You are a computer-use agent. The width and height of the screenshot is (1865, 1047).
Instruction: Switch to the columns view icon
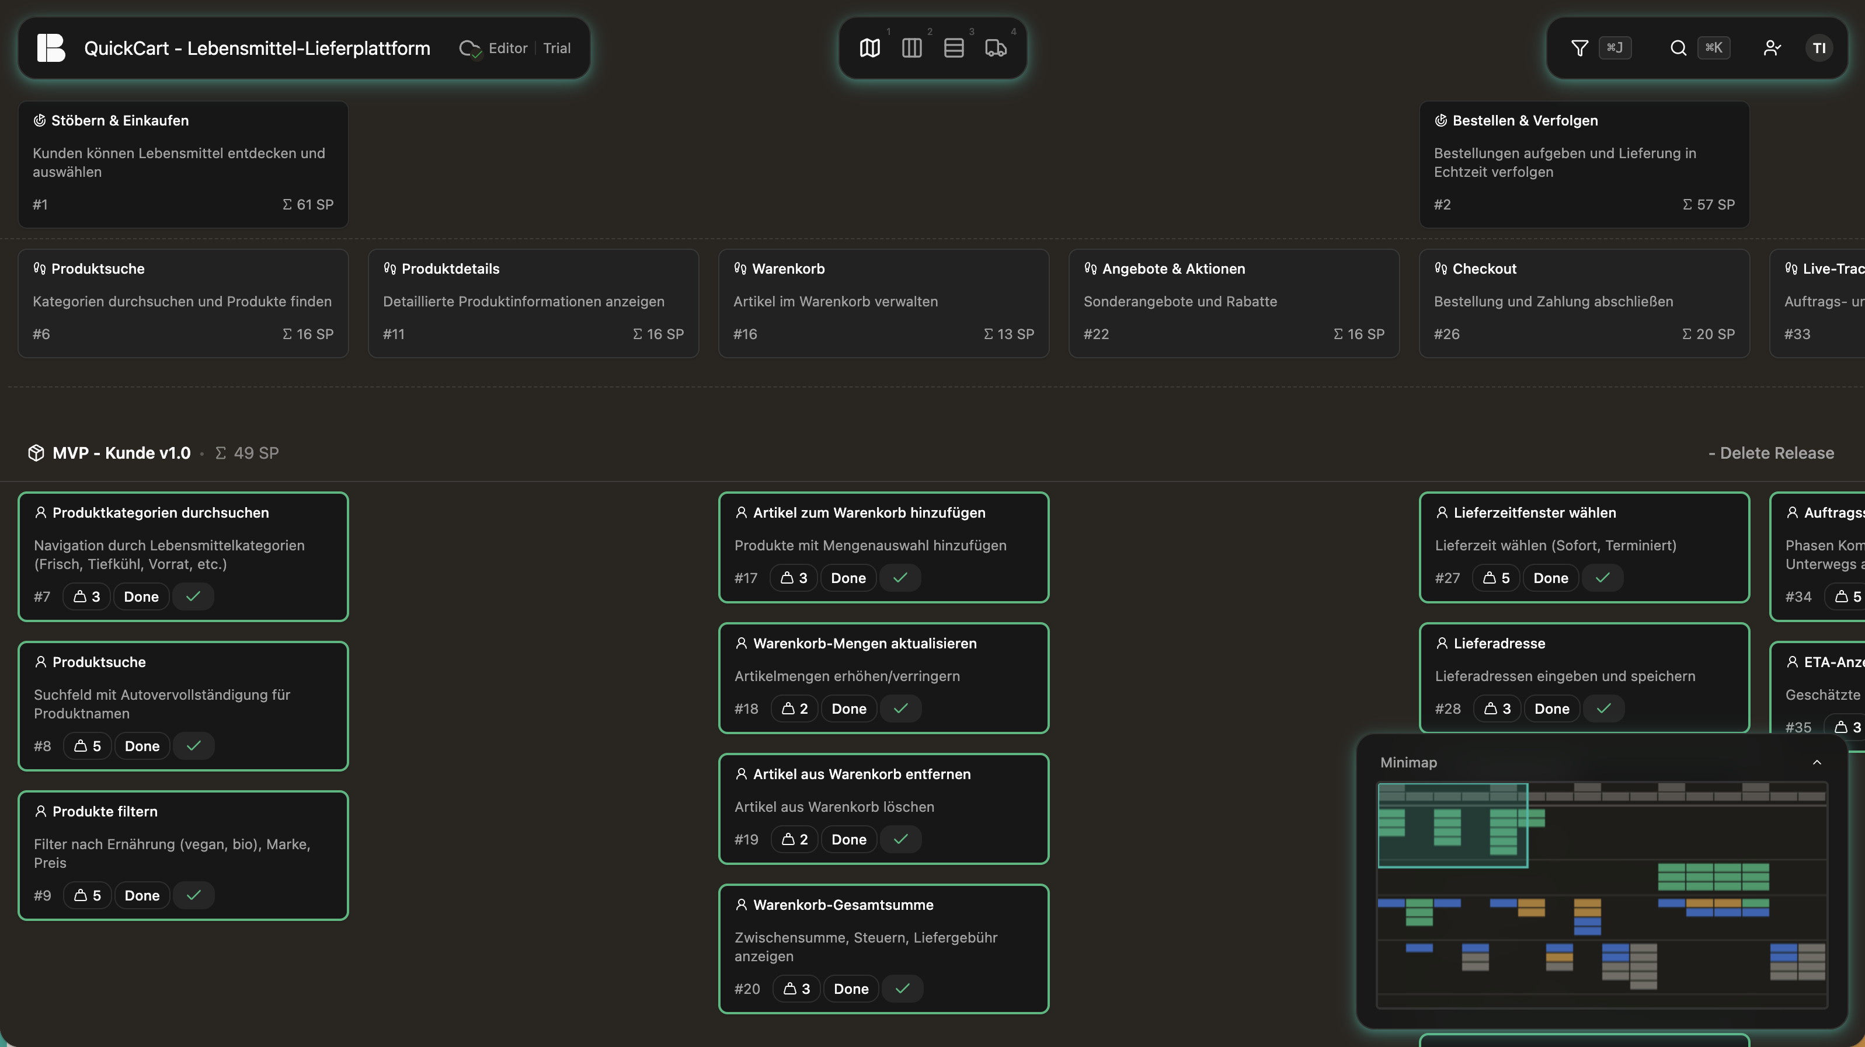tap(911, 48)
